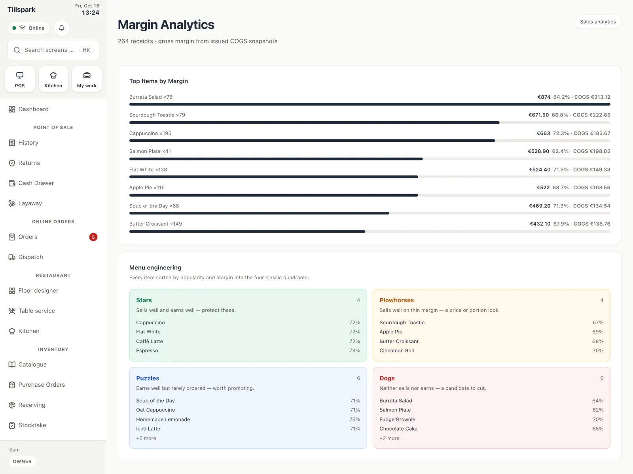Show +2 more in Dogs
The image size is (633, 474).
(389, 438)
